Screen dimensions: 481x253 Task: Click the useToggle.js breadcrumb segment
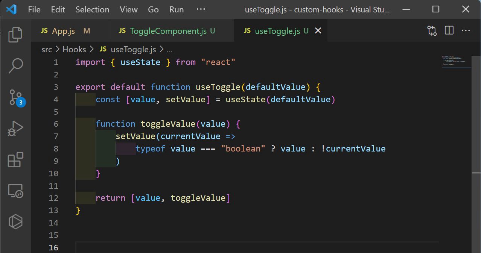128,49
